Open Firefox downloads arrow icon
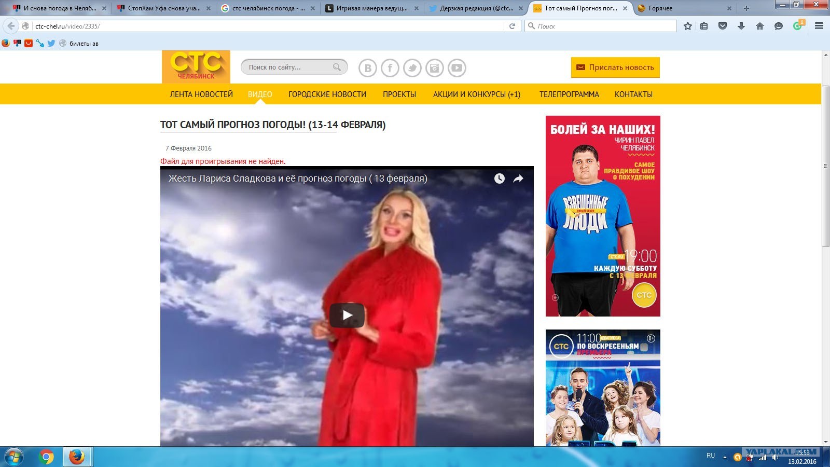This screenshot has height=467, width=830. click(741, 26)
